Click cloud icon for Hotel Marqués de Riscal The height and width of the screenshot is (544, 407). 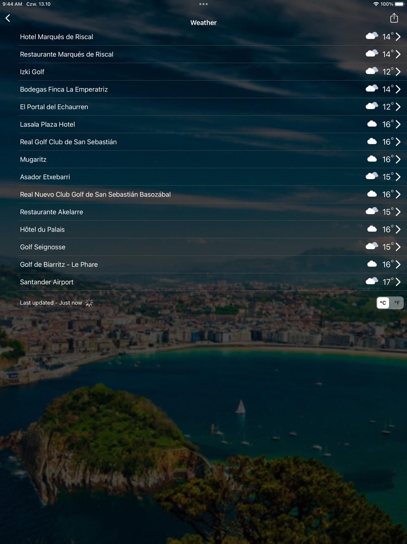pos(372,36)
